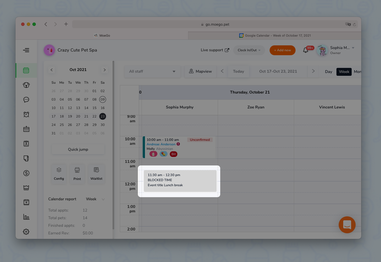Open the dollar payments sidebar icon

point(26,173)
